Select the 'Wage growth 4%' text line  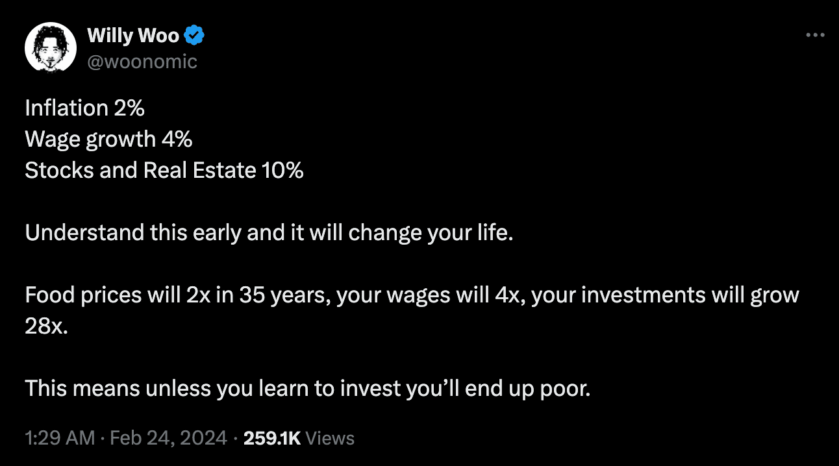(108, 139)
